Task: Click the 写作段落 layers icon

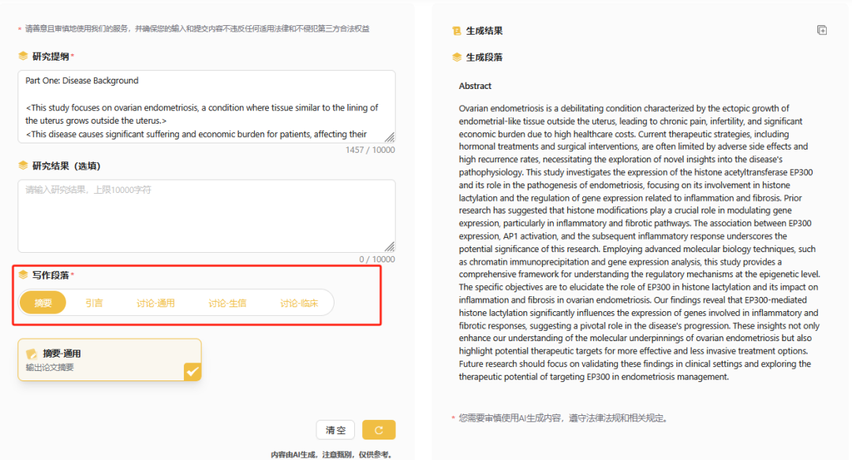Action: [x=23, y=275]
